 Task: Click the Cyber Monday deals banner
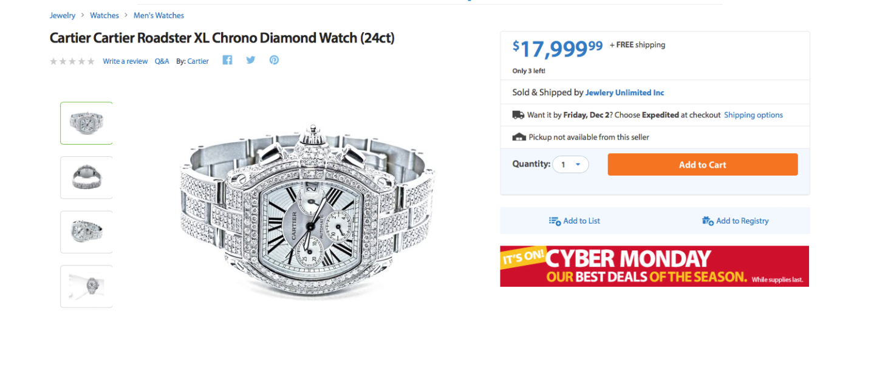point(654,266)
